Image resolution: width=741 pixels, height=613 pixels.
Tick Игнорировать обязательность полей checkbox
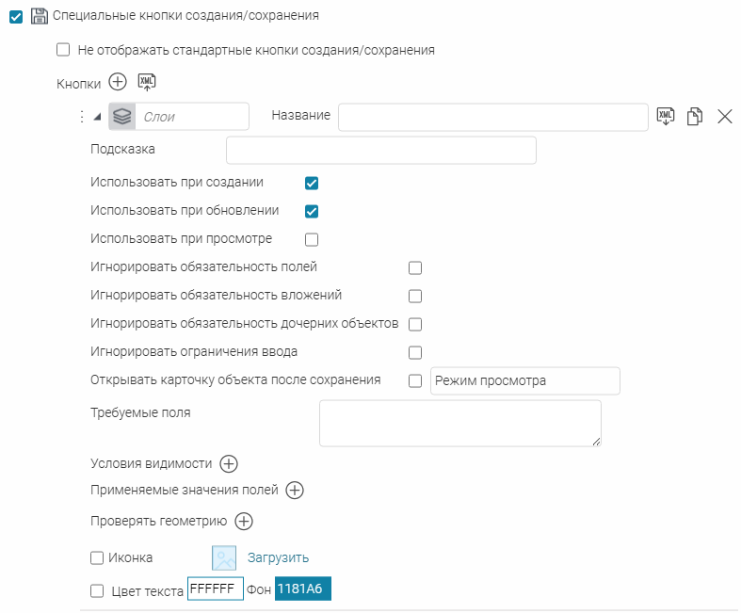coord(415,267)
